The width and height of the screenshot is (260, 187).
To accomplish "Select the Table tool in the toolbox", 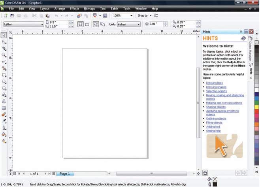I will tap(4, 108).
